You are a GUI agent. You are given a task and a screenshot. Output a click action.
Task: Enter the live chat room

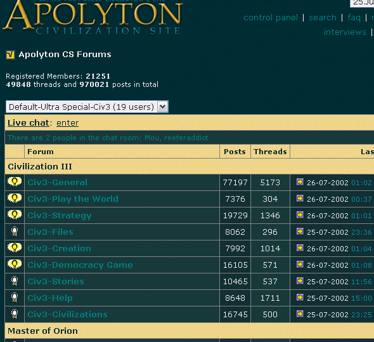pyautogui.click(x=67, y=123)
